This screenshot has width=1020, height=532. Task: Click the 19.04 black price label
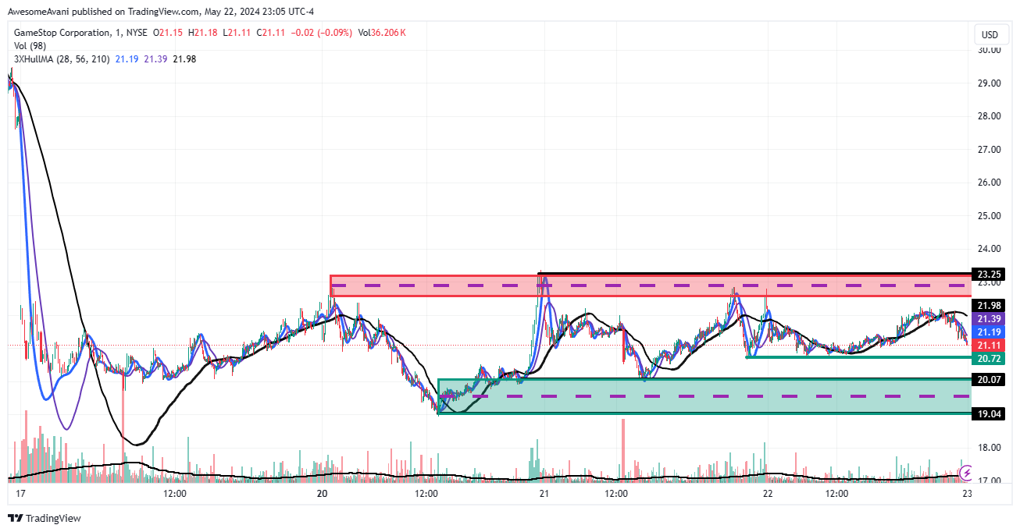988,413
